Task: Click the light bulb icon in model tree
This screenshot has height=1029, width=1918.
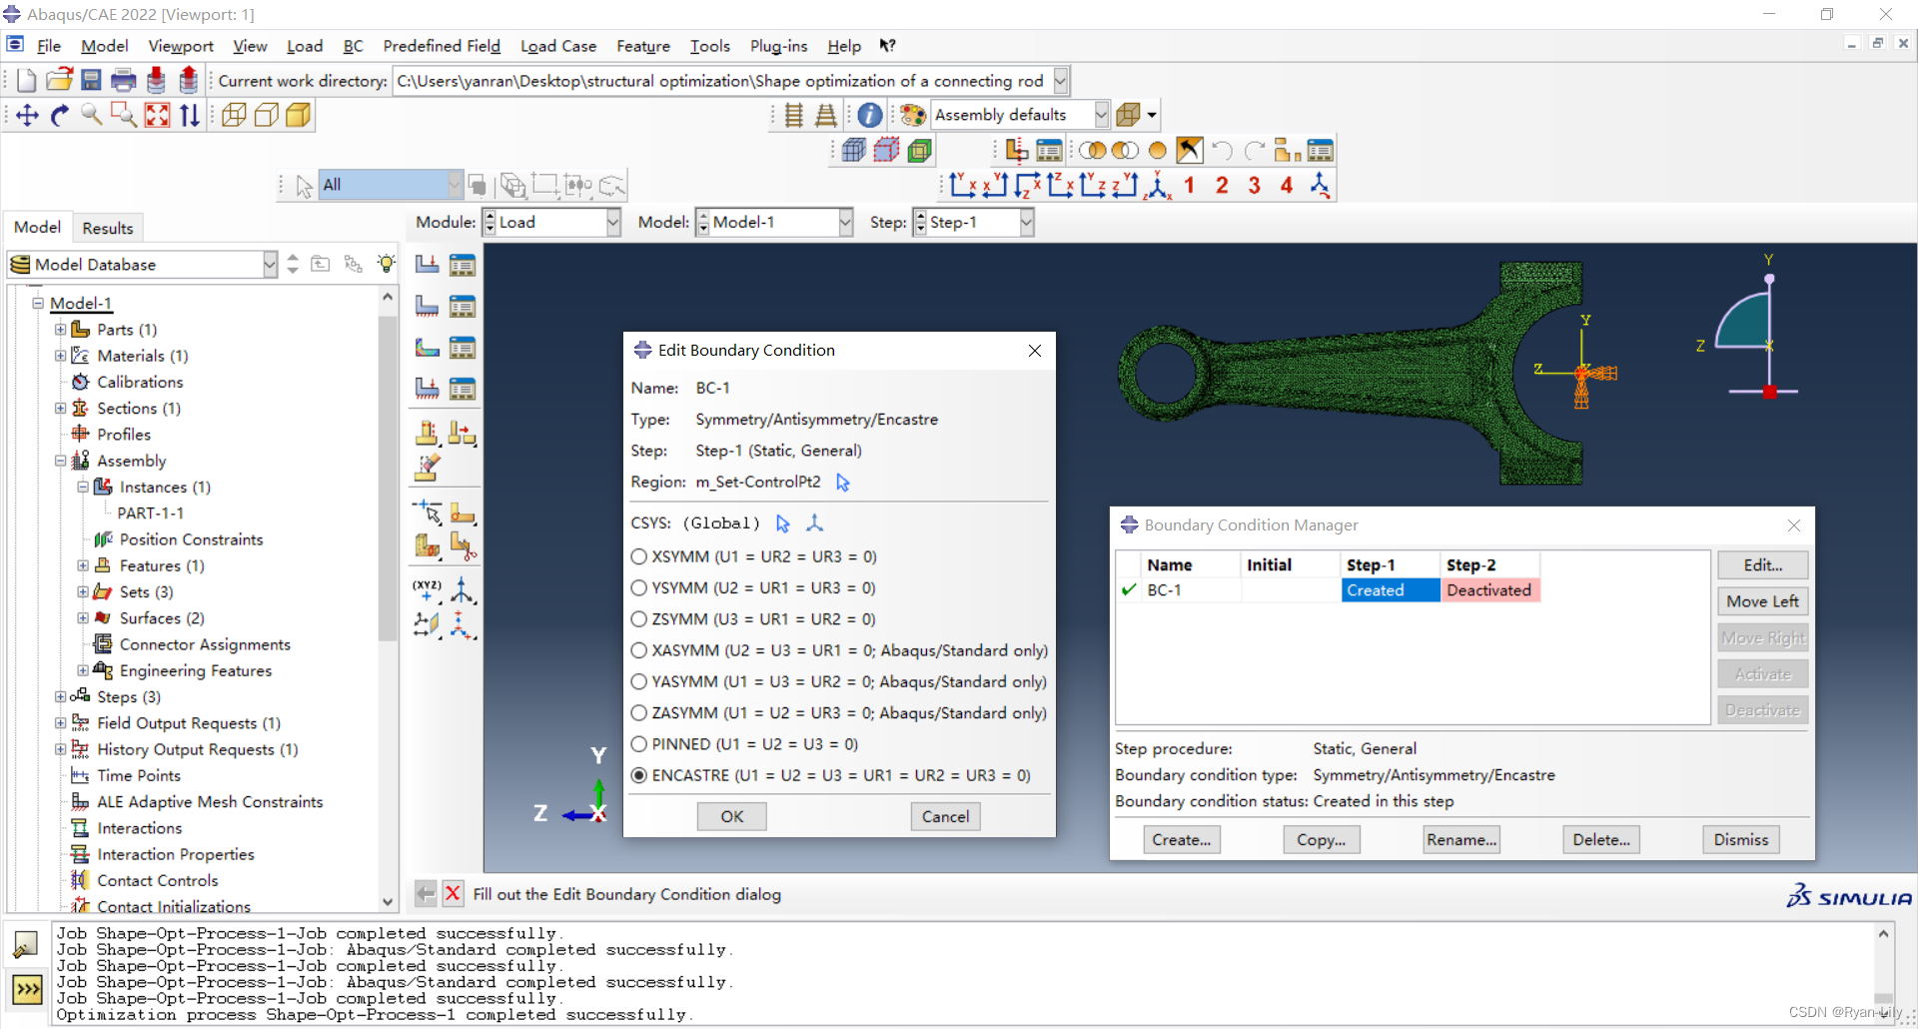Action: click(x=386, y=264)
